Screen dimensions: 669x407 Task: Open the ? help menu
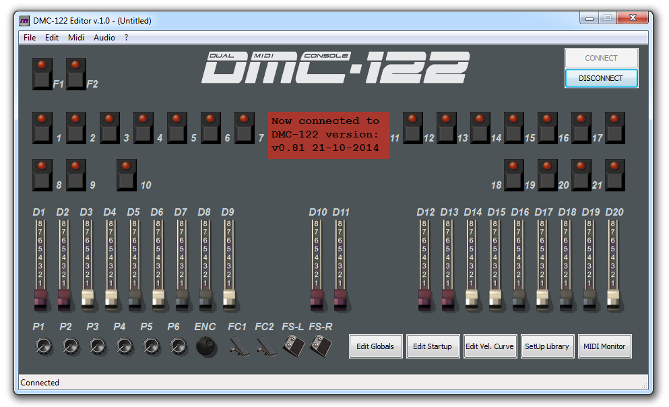(126, 38)
